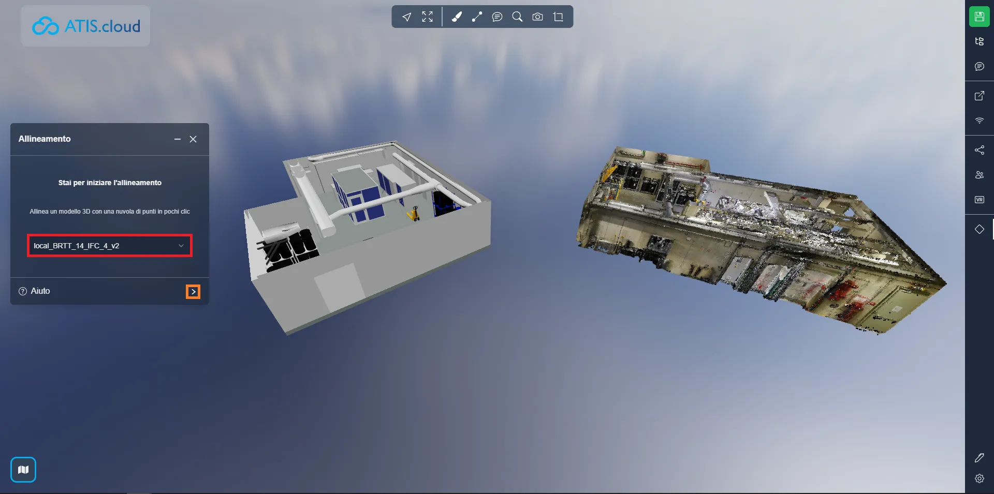Viewport: 994px width, 494px height.
Task: Click the ATIS.cloud logo
Action: 86,26
